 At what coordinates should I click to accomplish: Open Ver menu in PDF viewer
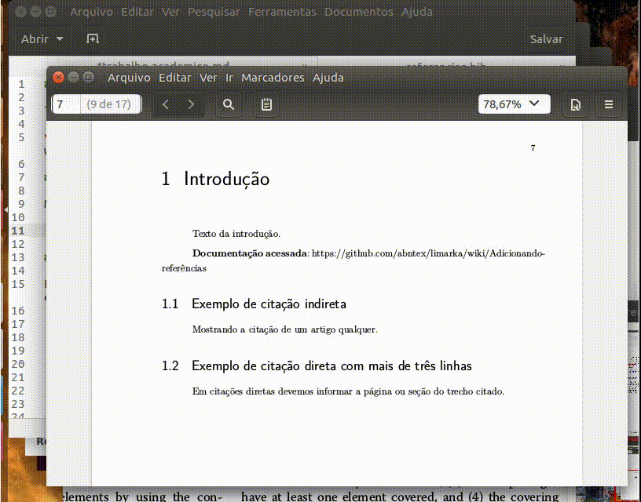[x=208, y=78]
